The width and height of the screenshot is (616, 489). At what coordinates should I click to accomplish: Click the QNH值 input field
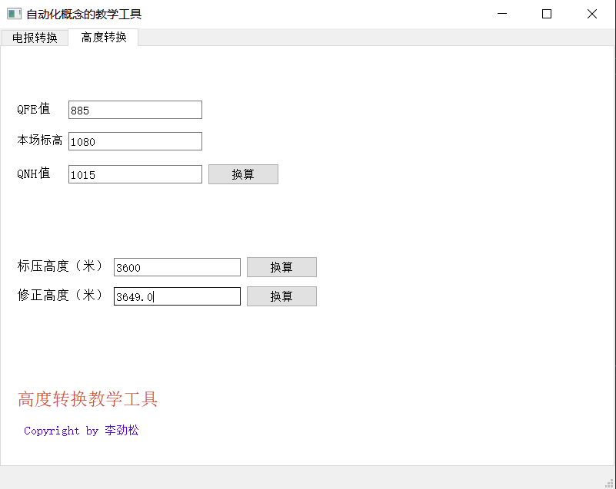[x=135, y=173]
